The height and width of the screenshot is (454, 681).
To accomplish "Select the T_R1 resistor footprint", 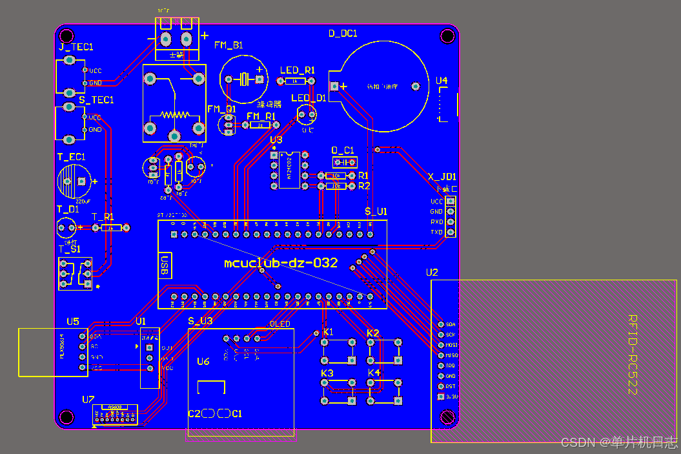I will tap(111, 228).
